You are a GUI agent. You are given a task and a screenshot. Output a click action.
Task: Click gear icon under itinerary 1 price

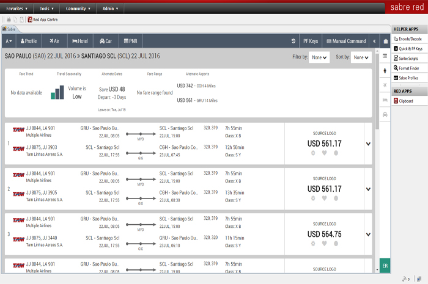click(313, 153)
